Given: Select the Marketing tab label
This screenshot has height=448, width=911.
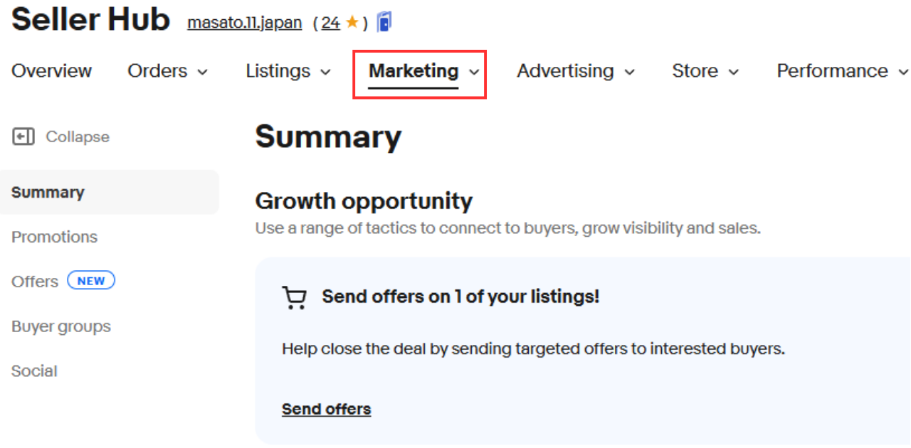Looking at the screenshot, I should pyautogui.click(x=414, y=71).
